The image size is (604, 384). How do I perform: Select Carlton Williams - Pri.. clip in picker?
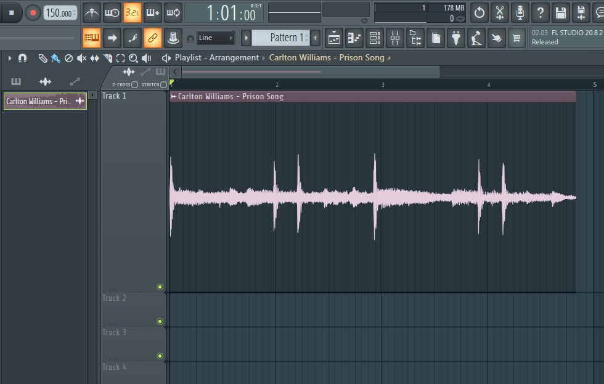tap(45, 101)
